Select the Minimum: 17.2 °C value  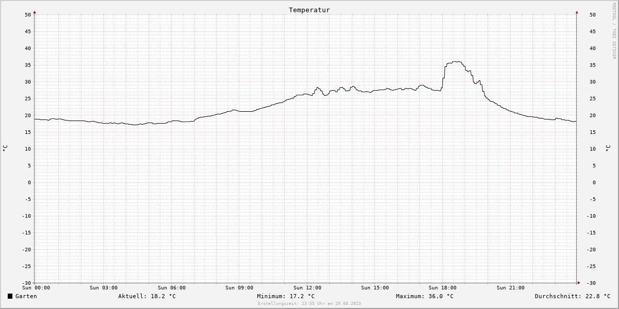click(286, 296)
